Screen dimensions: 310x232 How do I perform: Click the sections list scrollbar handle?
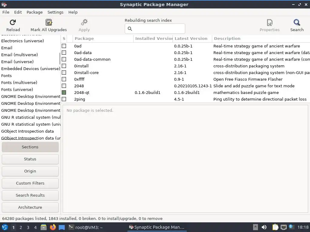[x=60, y=59]
